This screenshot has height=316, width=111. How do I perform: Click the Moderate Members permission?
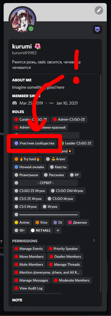click(72, 280)
